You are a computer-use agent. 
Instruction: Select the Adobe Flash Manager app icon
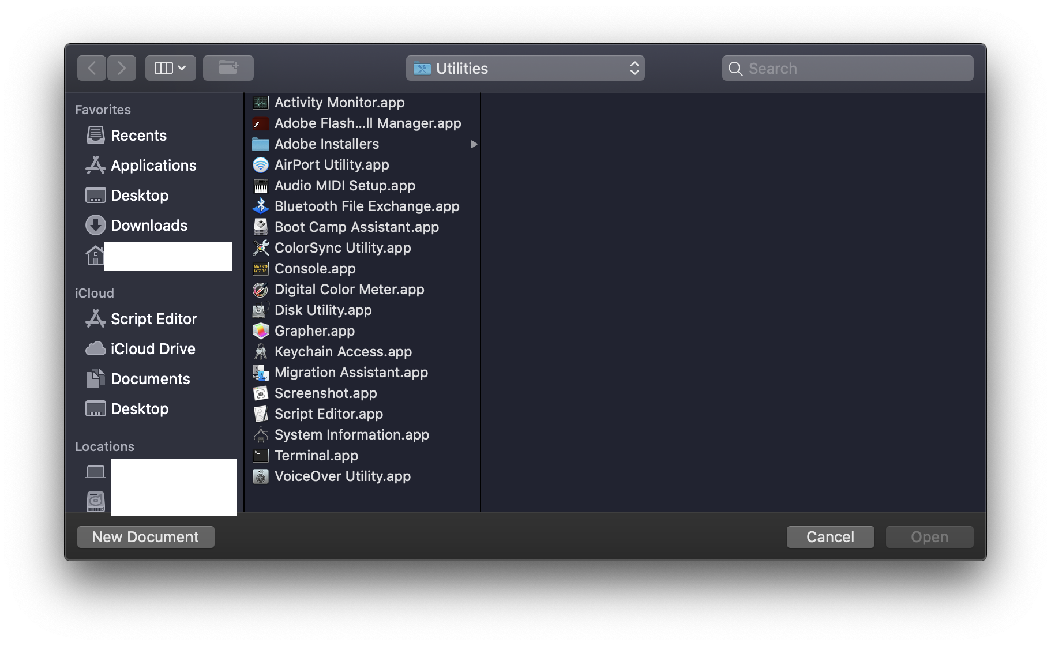(261, 123)
